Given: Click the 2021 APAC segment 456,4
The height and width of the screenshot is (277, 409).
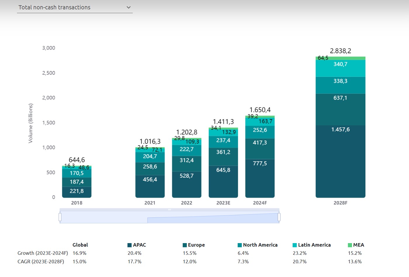Looking at the screenshot, I should click(150, 186).
